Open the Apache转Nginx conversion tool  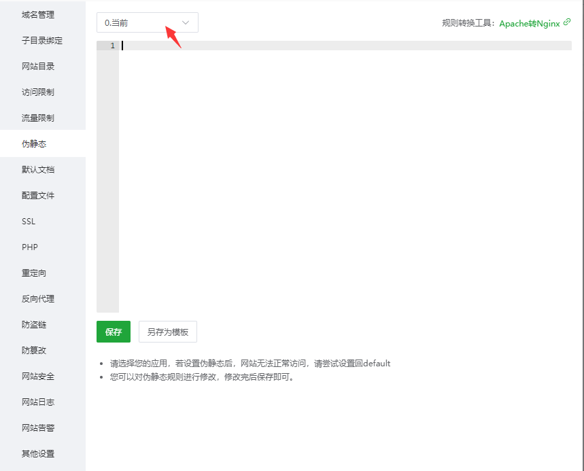point(527,22)
